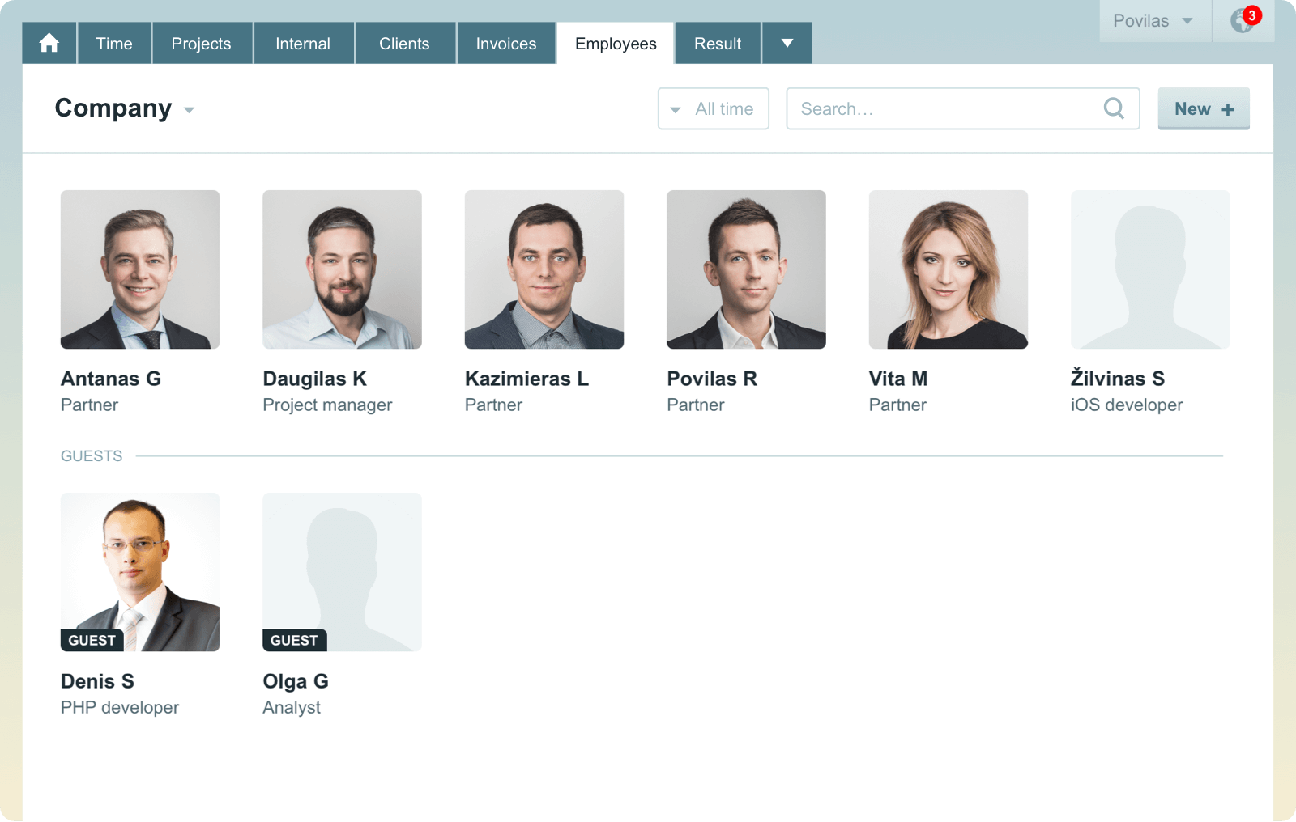Open Daugilas K's photo thumbnail
Viewport: 1296px width, 822px height.
point(342,269)
